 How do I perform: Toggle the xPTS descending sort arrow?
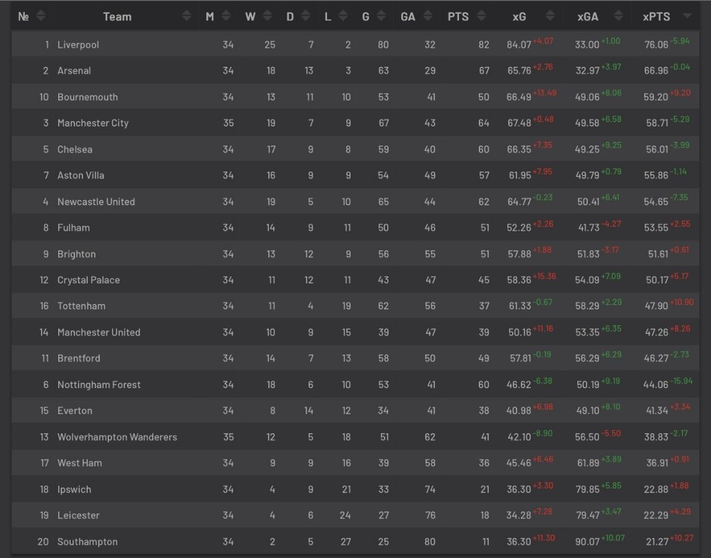pos(687,16)
